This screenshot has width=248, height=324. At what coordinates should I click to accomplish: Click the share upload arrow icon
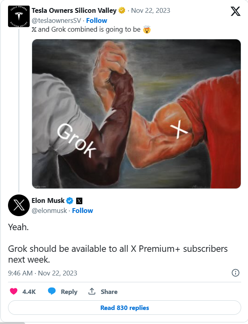(x=92, y=291)
